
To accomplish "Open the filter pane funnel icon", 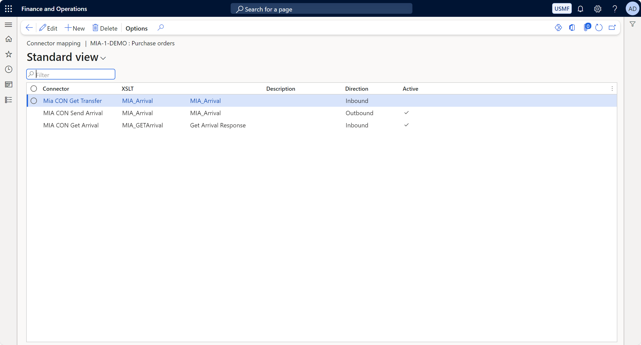I will (632, 24).
